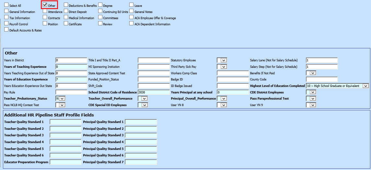Click the Educator Preparation Program field
371x170 pixels.
click(65, 162)
